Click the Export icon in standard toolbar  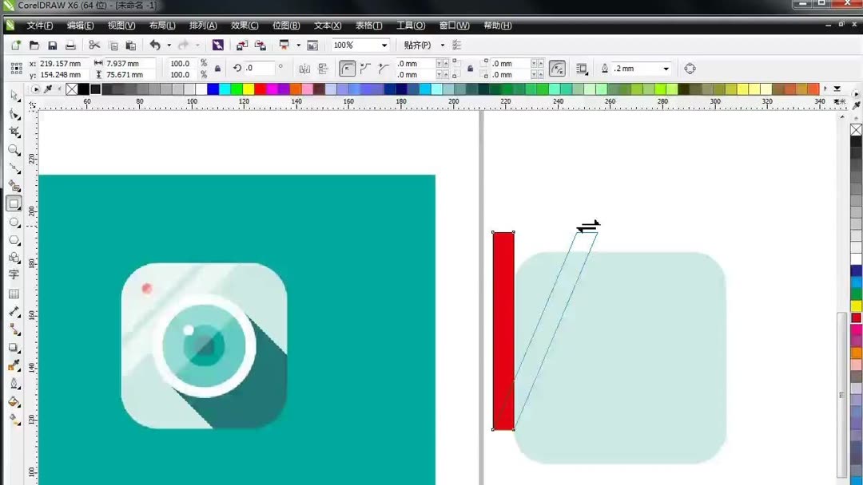260,45
